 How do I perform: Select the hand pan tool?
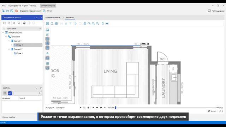(85, 24)
